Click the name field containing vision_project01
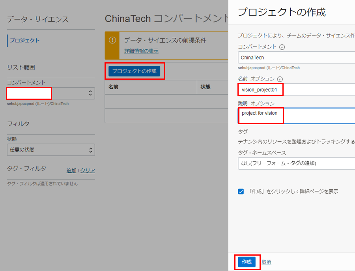The width and height of the screenshot is (355, 271). (296, 90)
